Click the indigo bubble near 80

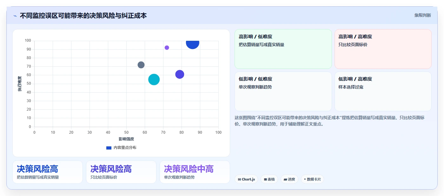click(x=180, y=74)
